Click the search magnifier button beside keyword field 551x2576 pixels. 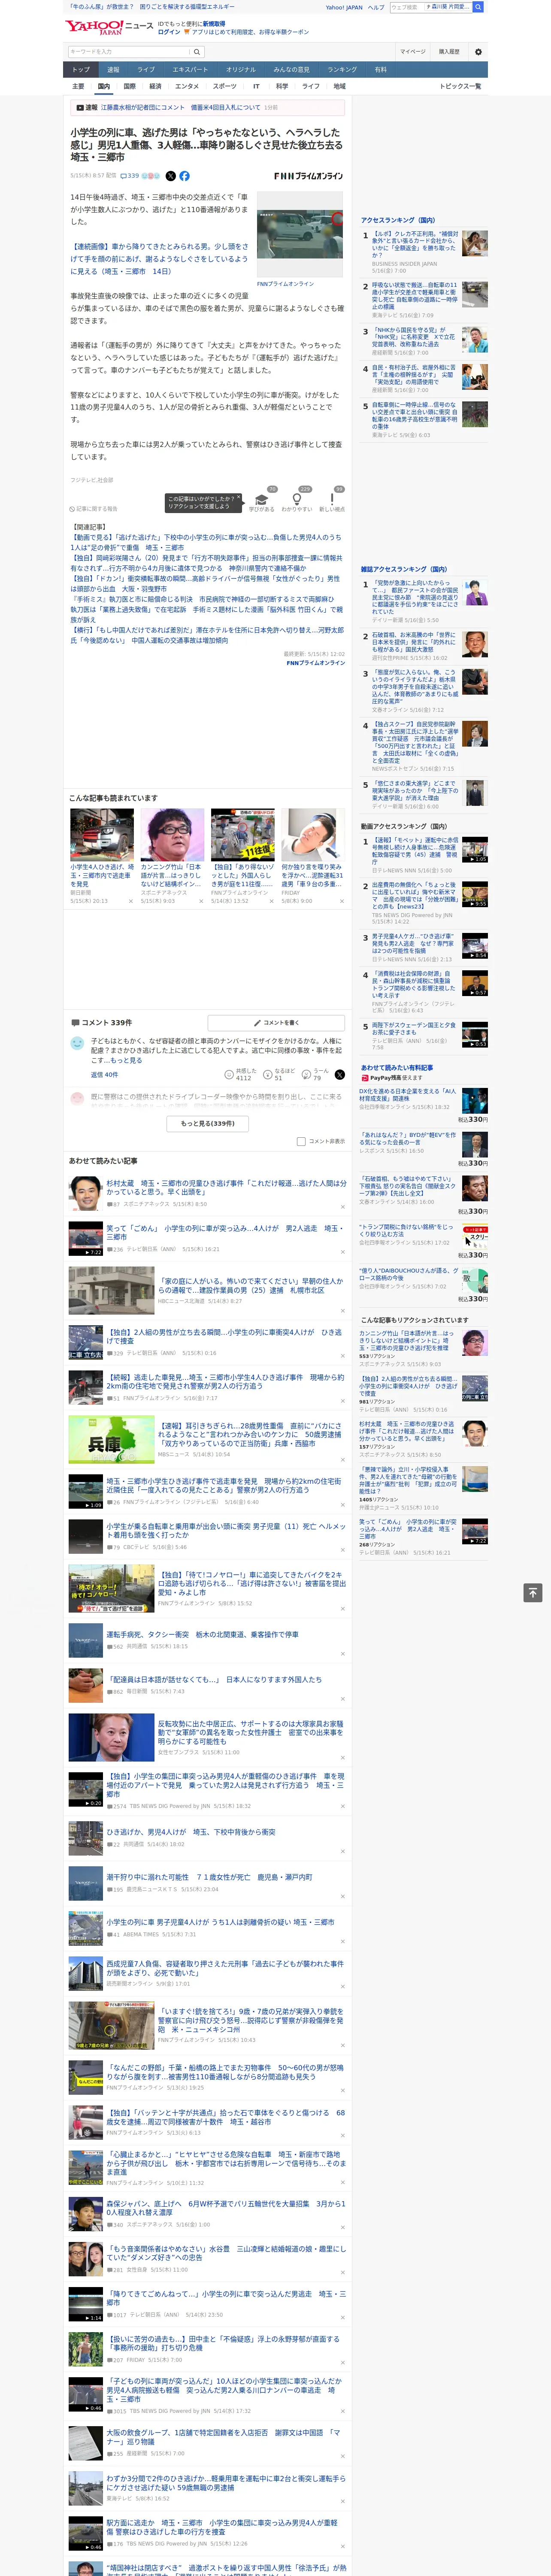[197, 51]
